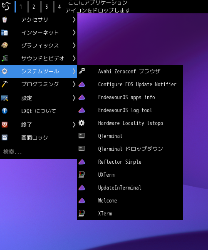Open EndeavourOS log tool entry
Image resolution: width=208 pixels, height=250 pixels.
pos(130,110)
